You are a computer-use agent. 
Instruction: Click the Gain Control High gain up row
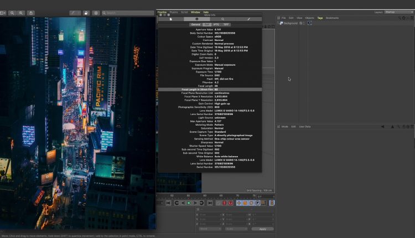(x=210, y=104)
